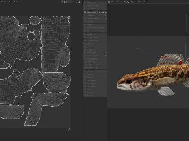Screen dimensions: 189x141
Task: Open UV Overlap gear options
Action: (x=106, y=15)
